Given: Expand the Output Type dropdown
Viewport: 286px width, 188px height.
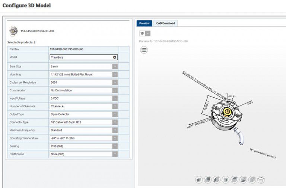Looking at the screenshot, I should [83, 114].
